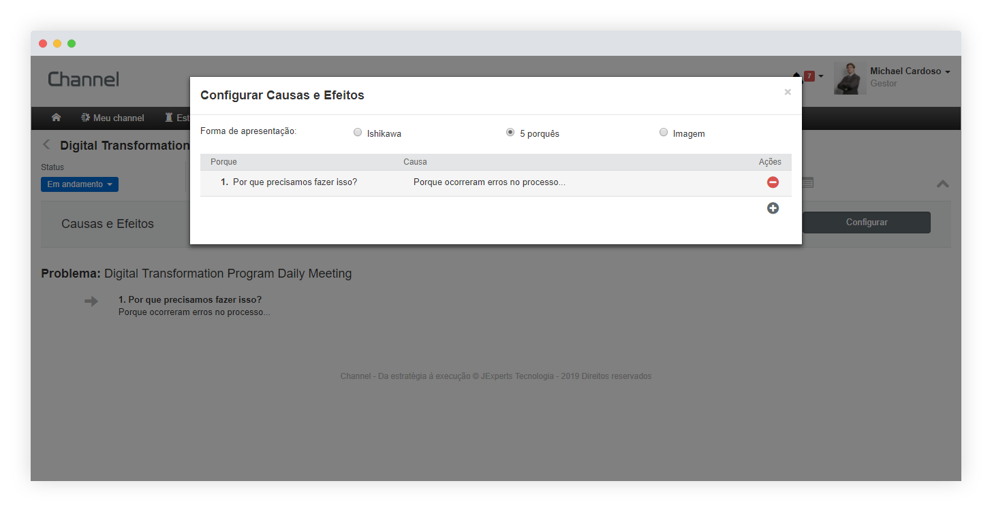This screenshot has height=511, width=992.
Task: Expand the Michael Cardoso user menu
Action: tap(910, 71)
